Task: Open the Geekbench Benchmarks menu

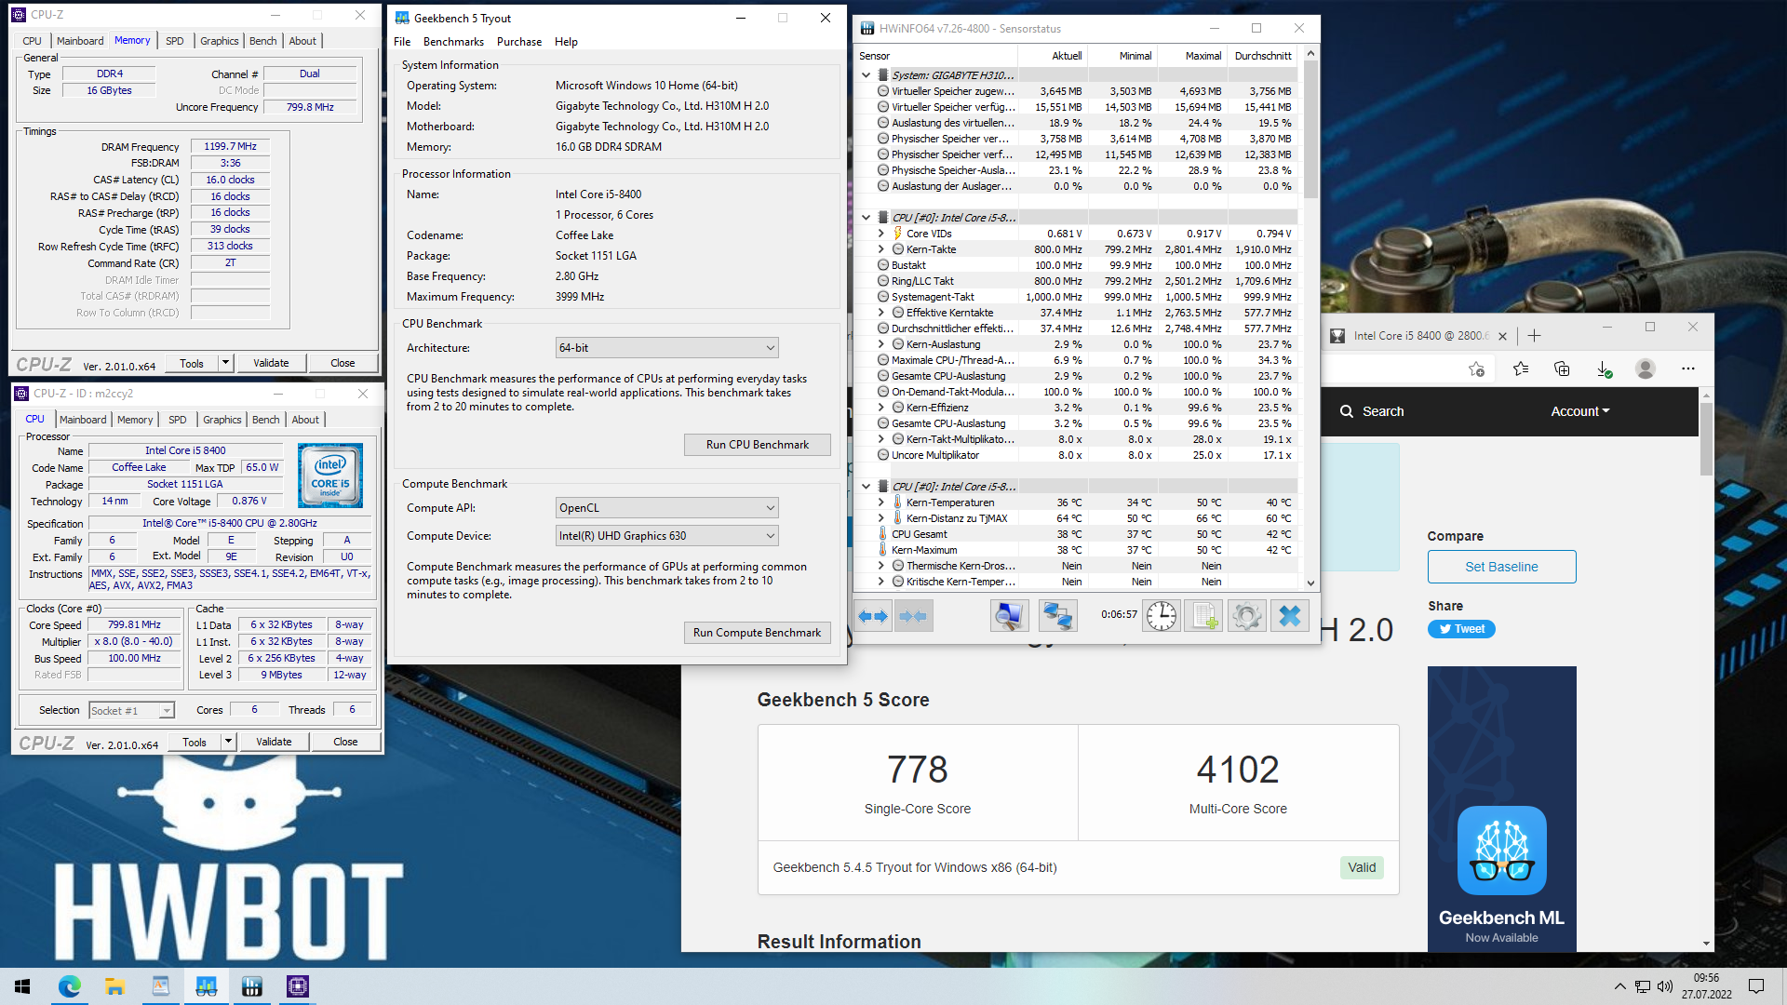Action: click(453, 42)
